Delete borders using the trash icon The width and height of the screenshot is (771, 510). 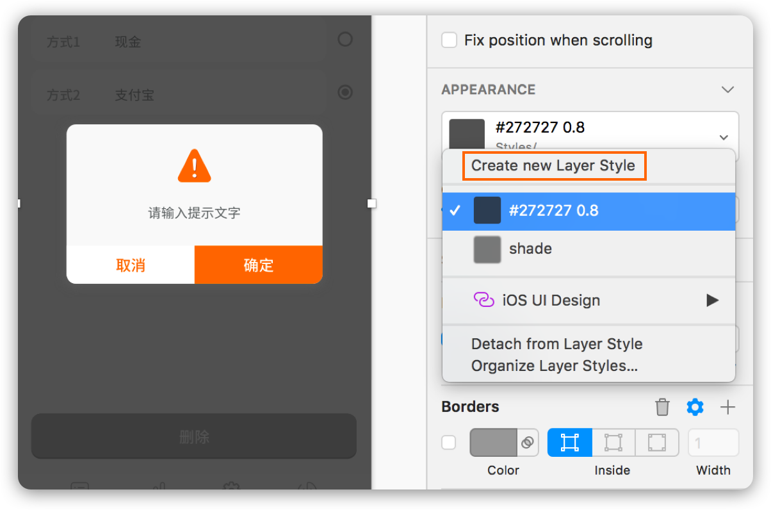point(662,407)
